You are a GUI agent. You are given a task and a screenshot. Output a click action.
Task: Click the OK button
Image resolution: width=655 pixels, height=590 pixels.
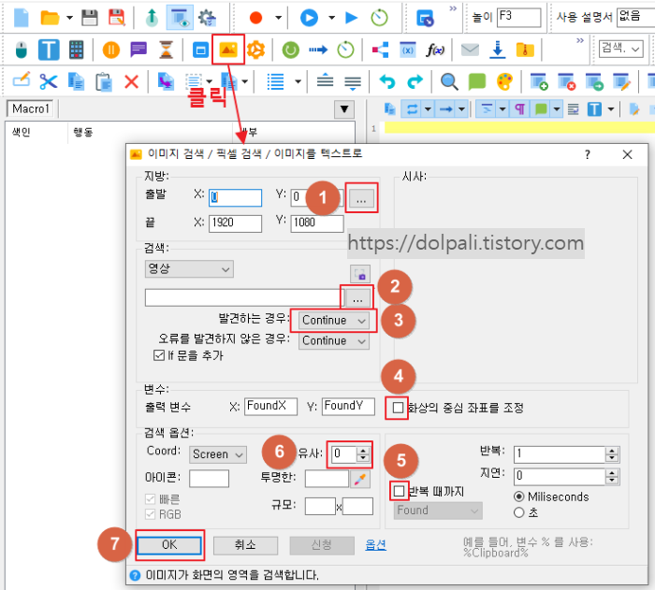pyautogui.click(x=169, y=545)
